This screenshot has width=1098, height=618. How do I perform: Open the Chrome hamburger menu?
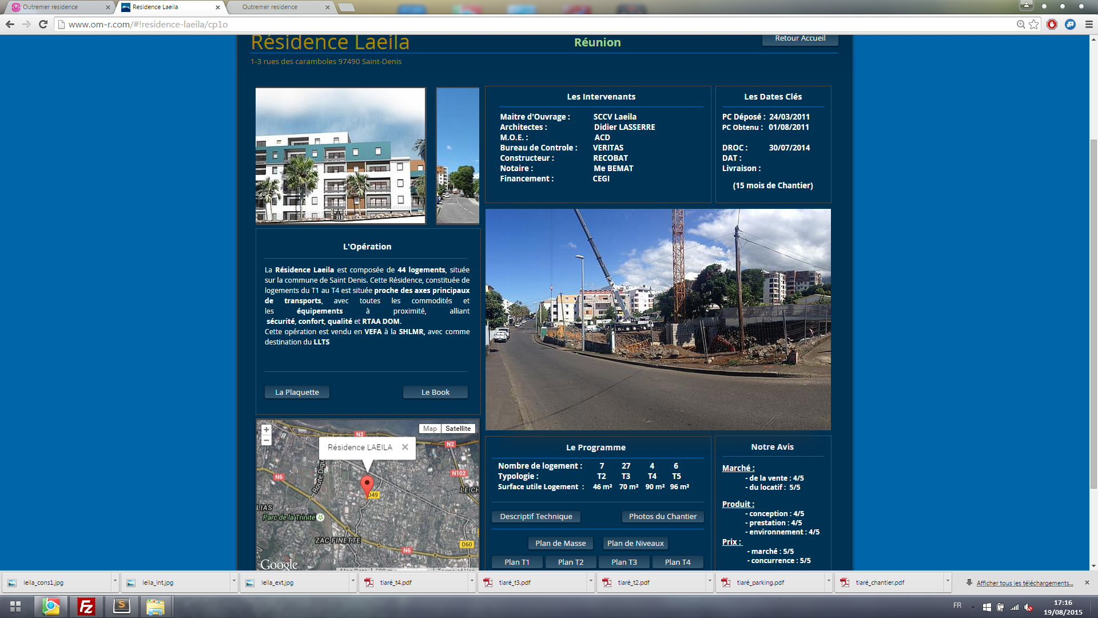coord(1089,24)
